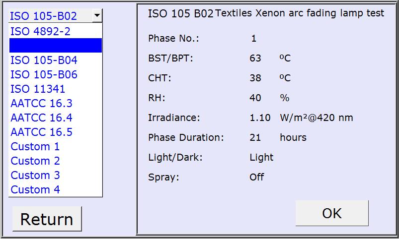
Task: Click the Spray value Off
Action: pyautogui.click(x=256, y=177)
